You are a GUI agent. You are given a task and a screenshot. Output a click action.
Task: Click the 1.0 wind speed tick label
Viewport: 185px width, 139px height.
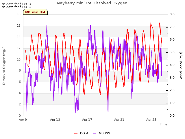172,103
